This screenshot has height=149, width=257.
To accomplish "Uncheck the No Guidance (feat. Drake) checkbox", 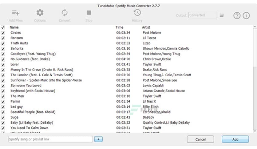I will coord(3,59).
